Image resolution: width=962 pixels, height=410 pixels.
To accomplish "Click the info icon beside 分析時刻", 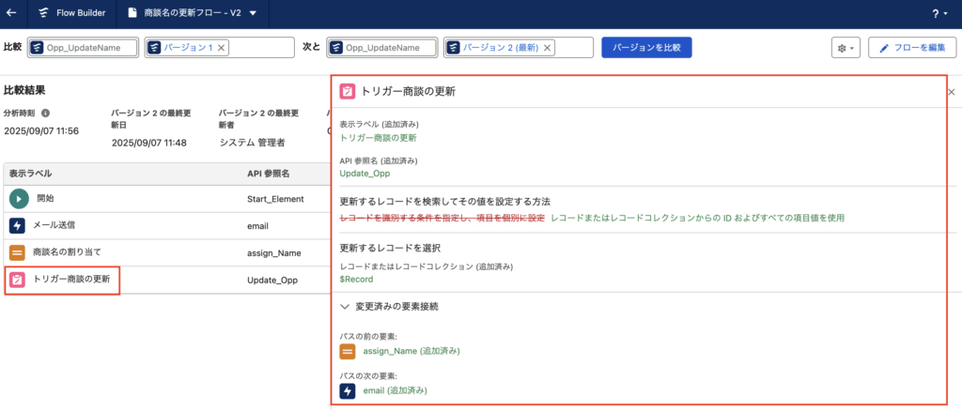I will click(45, 114).
